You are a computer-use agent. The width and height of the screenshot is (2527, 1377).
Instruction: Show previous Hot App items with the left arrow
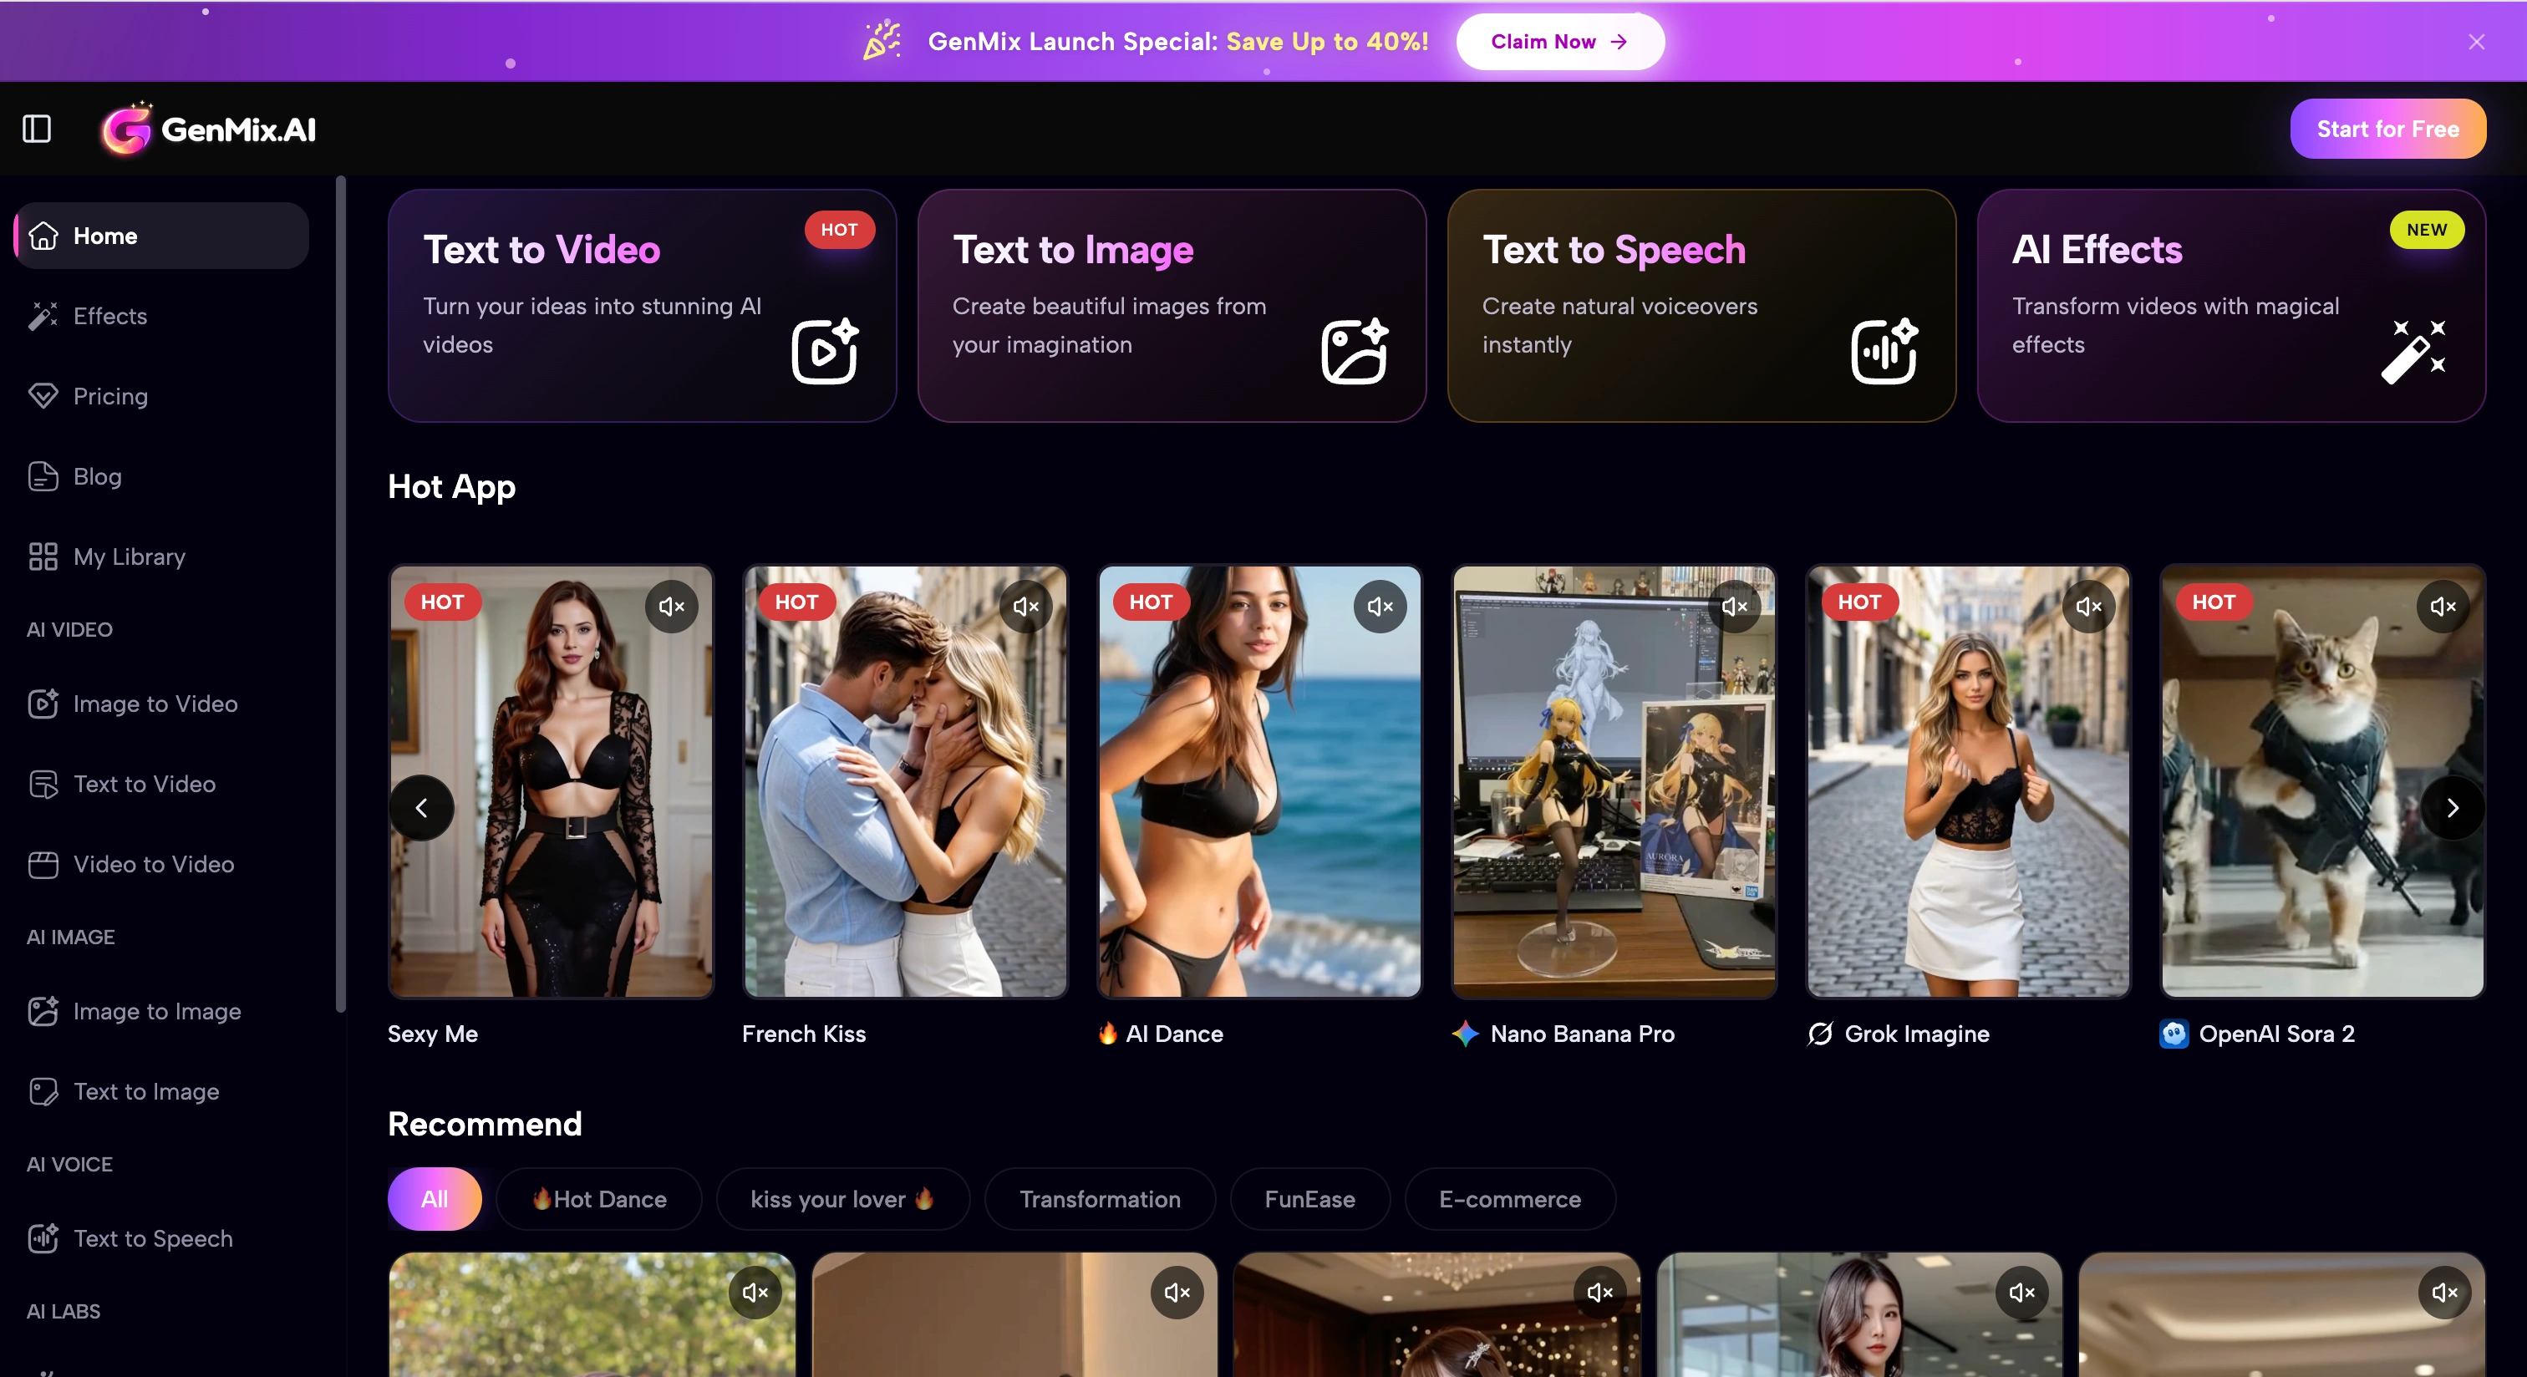pos(422,808)
